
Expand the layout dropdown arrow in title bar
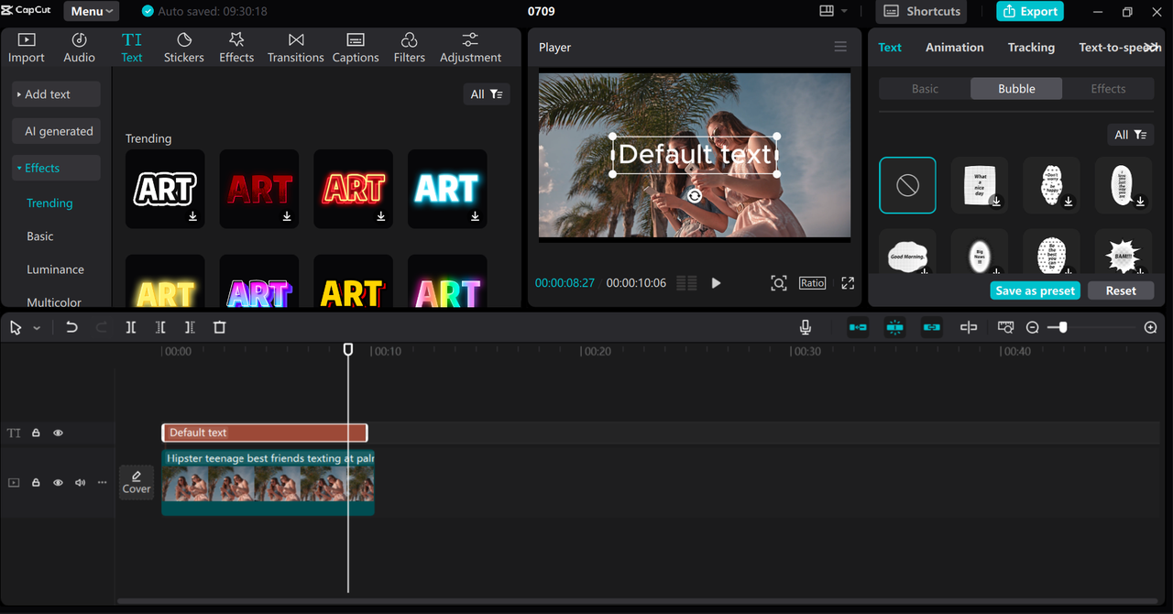(x=844, y=11)
